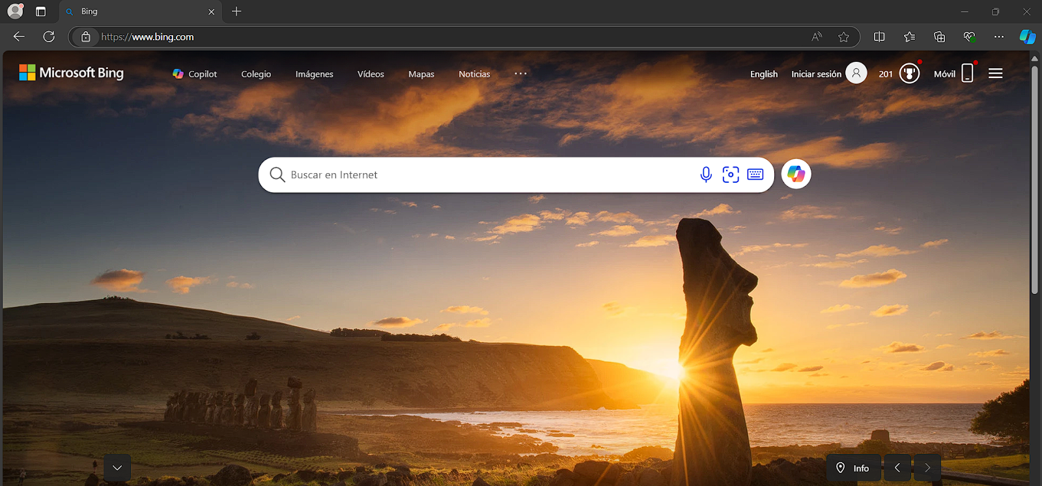This screenshot has width=1042, height=486.
Task: Toggle Read aloud in address bar
Action: point(817,37)
